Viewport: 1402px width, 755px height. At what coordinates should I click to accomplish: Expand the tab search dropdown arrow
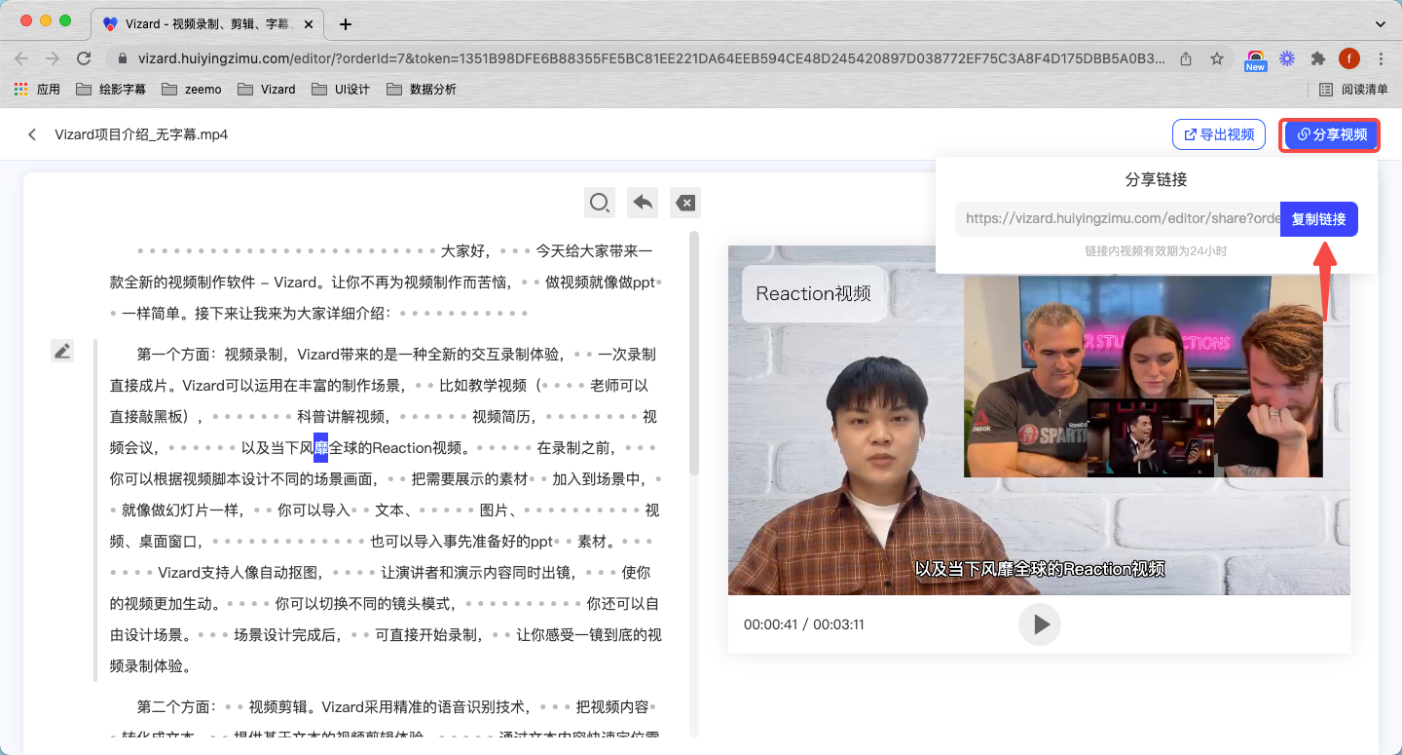(x=1380, y=23)
